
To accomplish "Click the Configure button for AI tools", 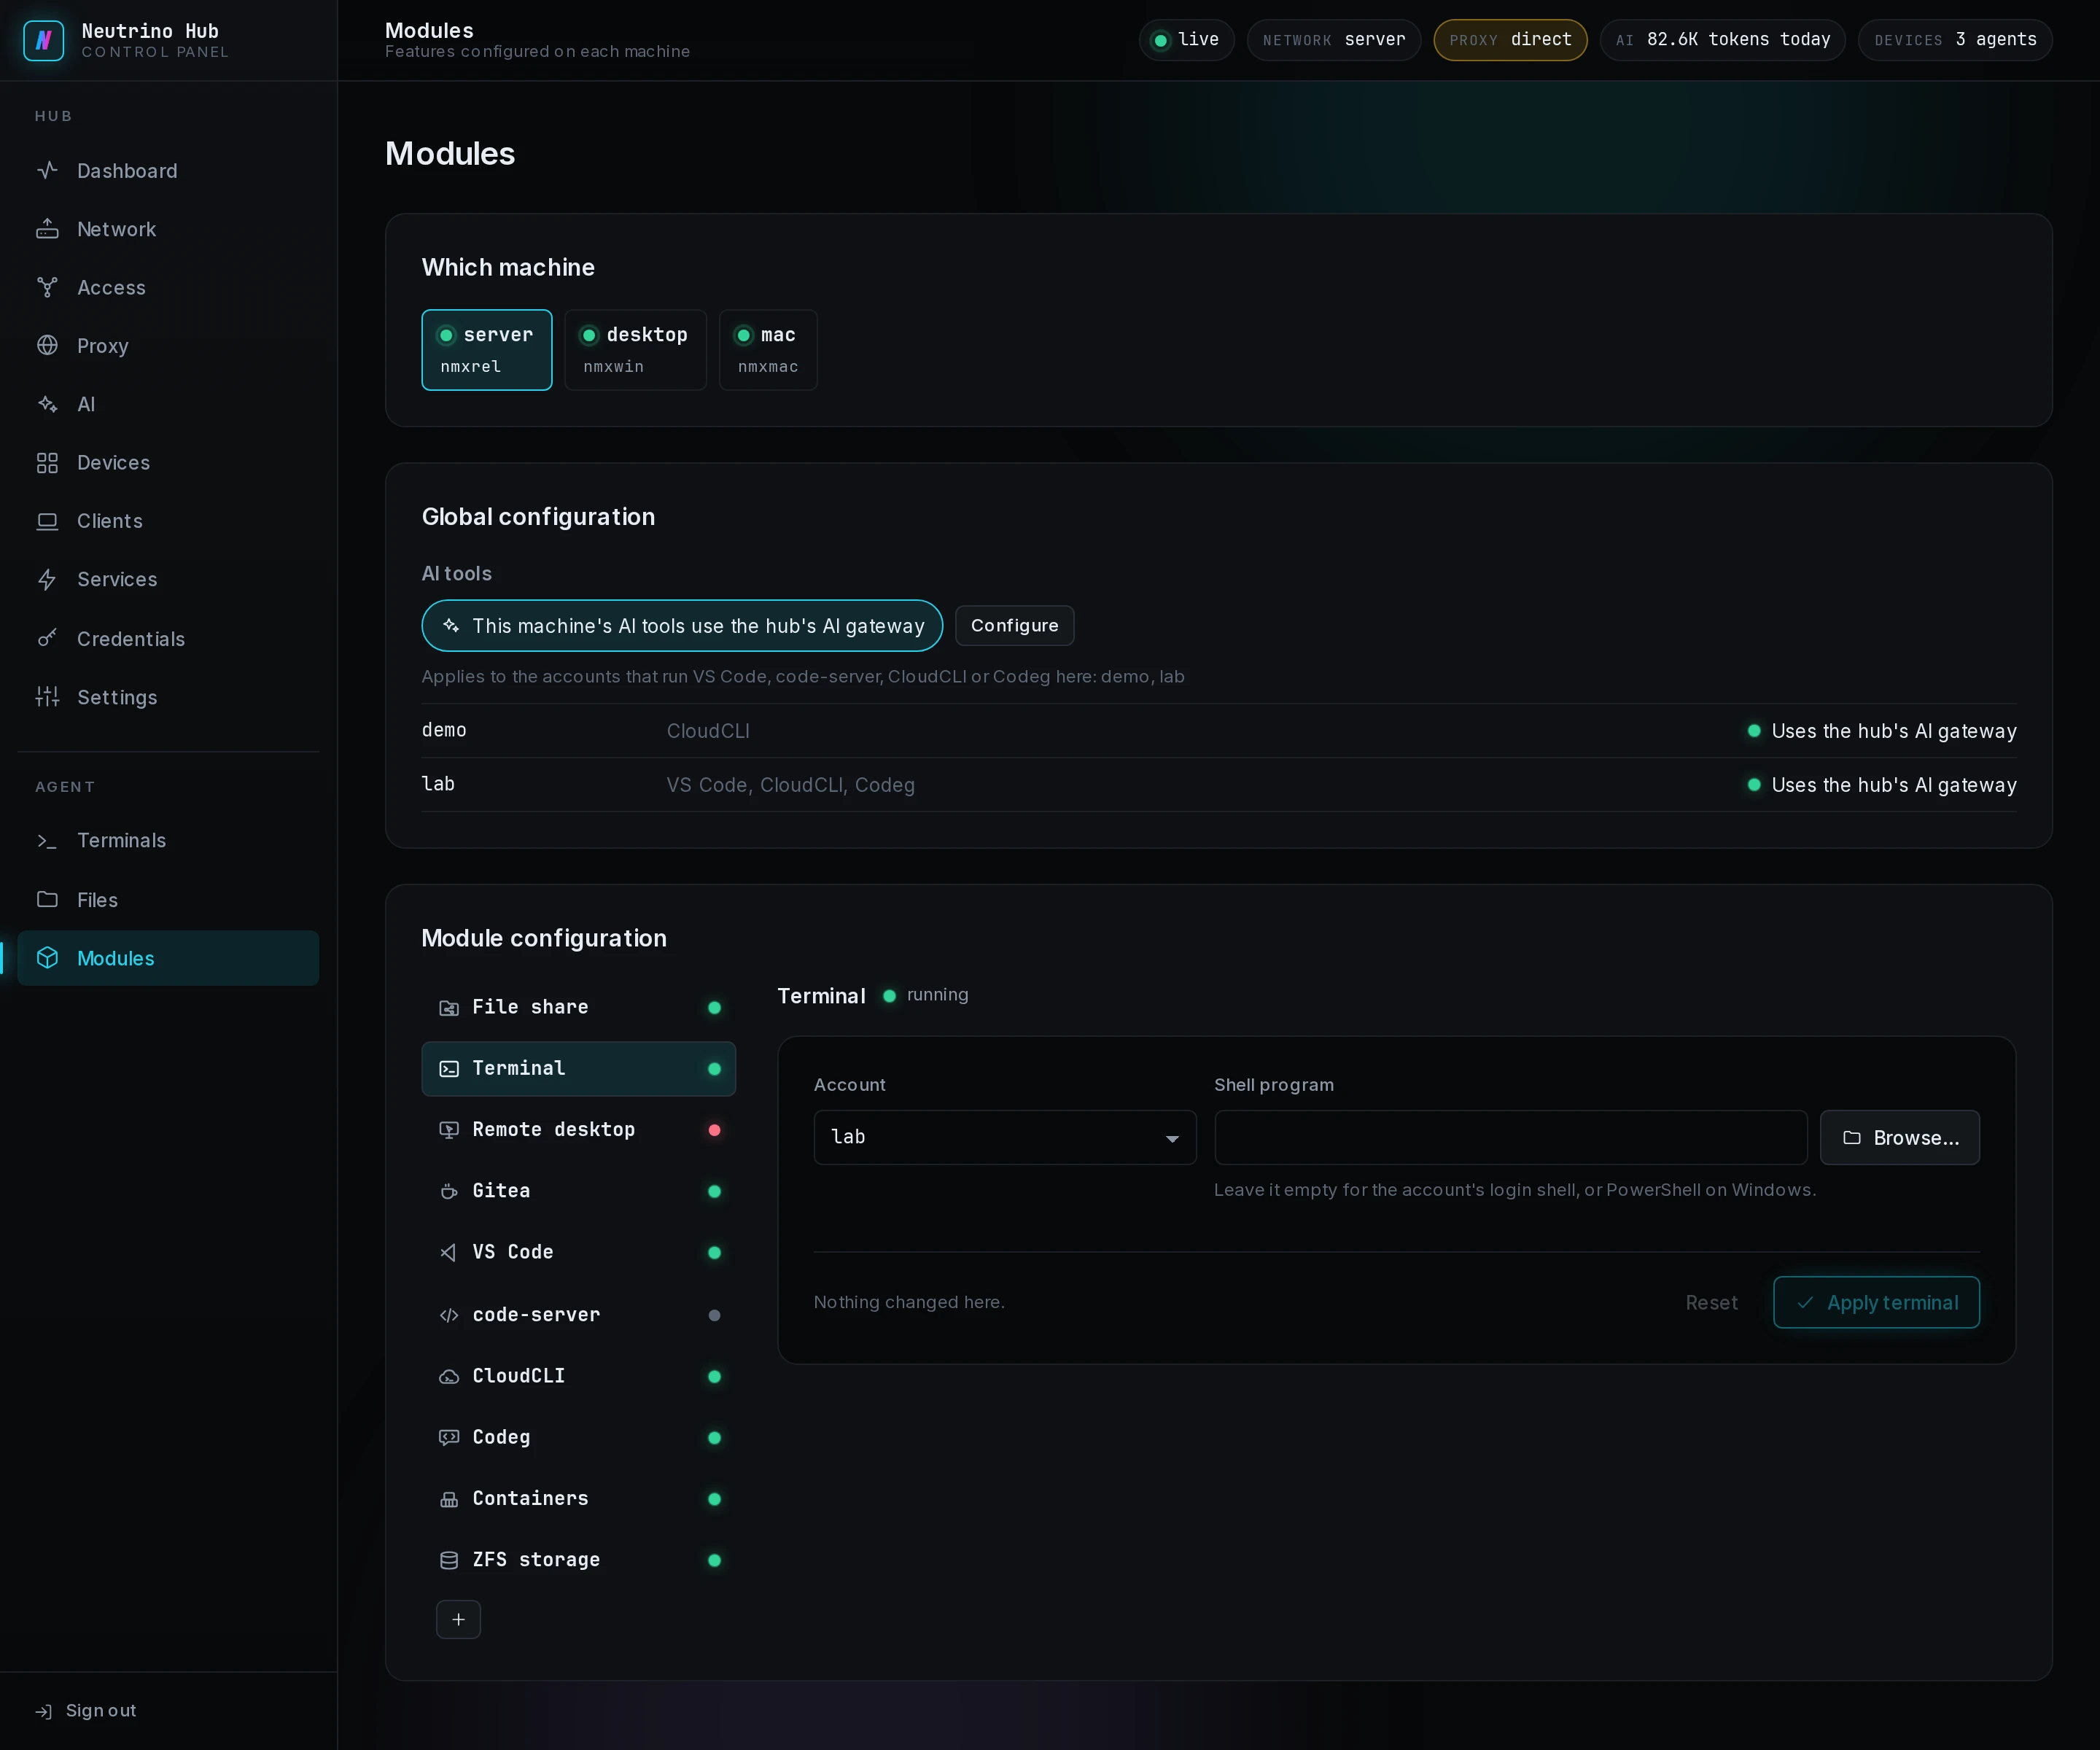I will (1014, 625).
